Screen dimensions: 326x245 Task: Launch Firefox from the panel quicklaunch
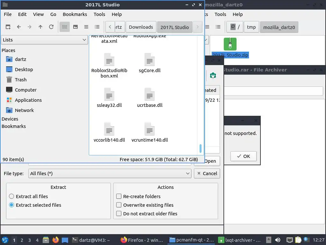pos(55,240)
